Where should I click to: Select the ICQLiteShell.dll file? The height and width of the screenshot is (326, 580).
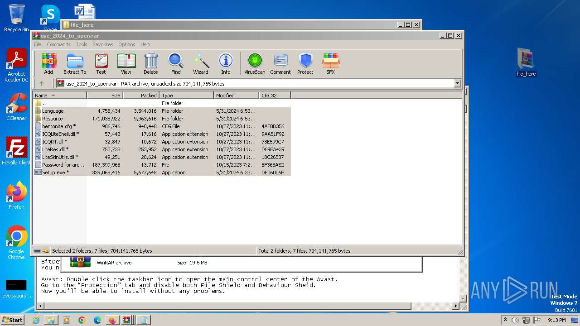162,134
